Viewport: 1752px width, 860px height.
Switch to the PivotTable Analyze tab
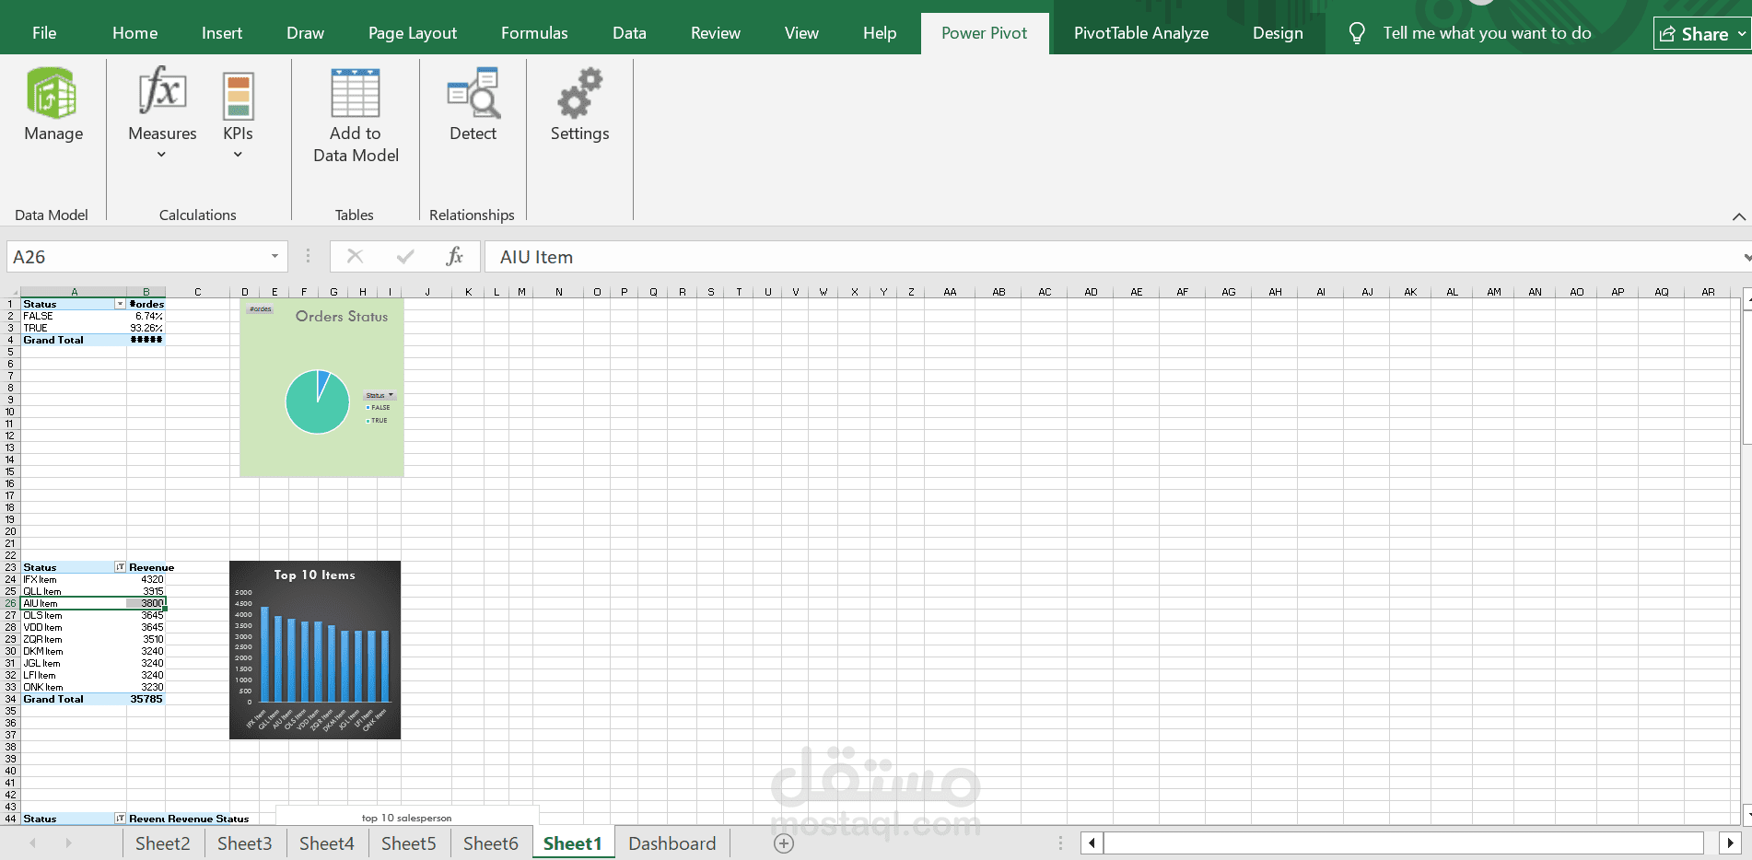pos(1141,33)
